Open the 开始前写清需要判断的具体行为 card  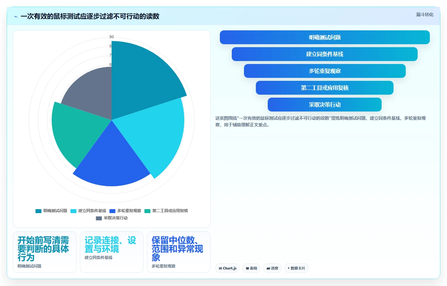(x=45, y=252)
